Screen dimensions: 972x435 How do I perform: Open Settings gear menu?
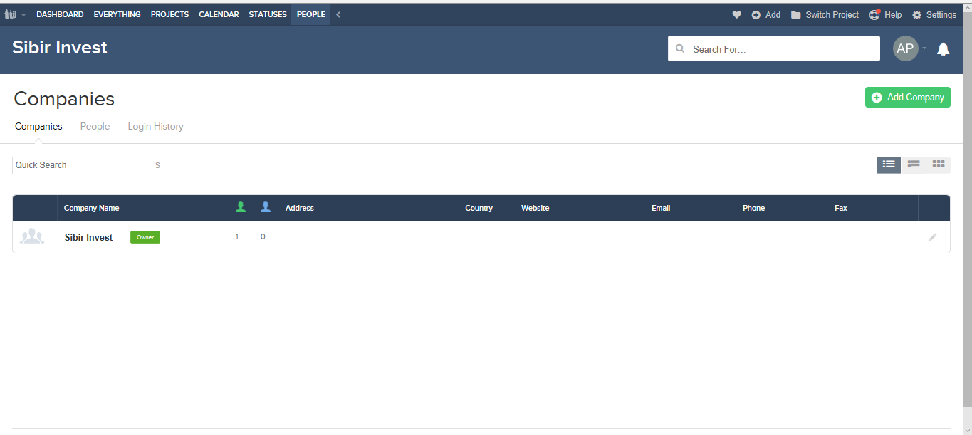(934, 14)
